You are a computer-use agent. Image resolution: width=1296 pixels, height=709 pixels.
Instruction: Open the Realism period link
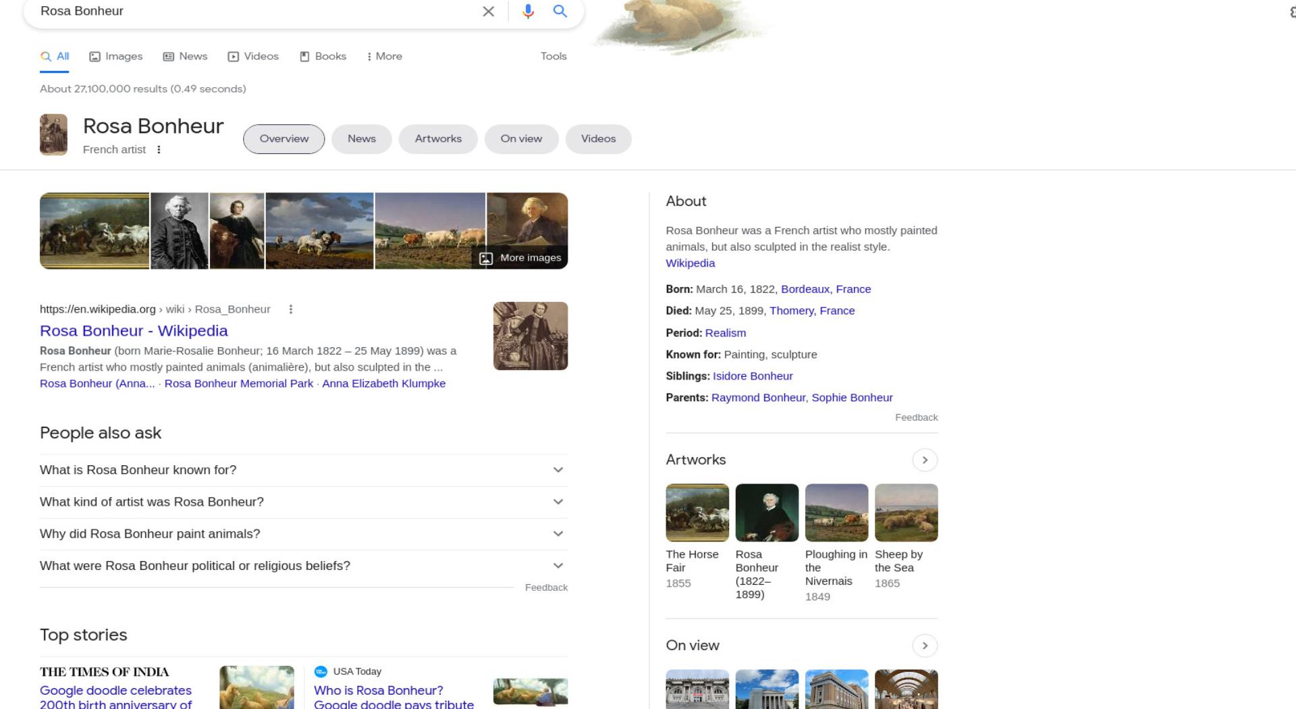tap(726, 333)
